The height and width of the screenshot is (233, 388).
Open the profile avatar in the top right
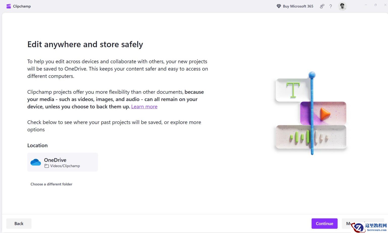tap(342, 6)
